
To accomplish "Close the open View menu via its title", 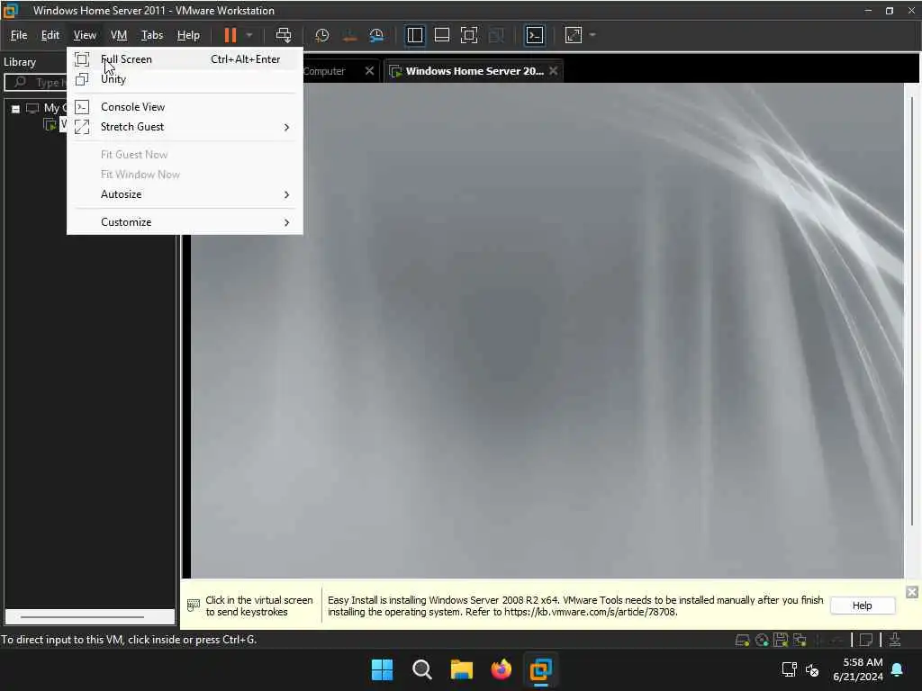I will [x=85, y=35].
